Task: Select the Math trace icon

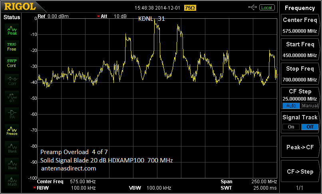Action: coord(12,181)
